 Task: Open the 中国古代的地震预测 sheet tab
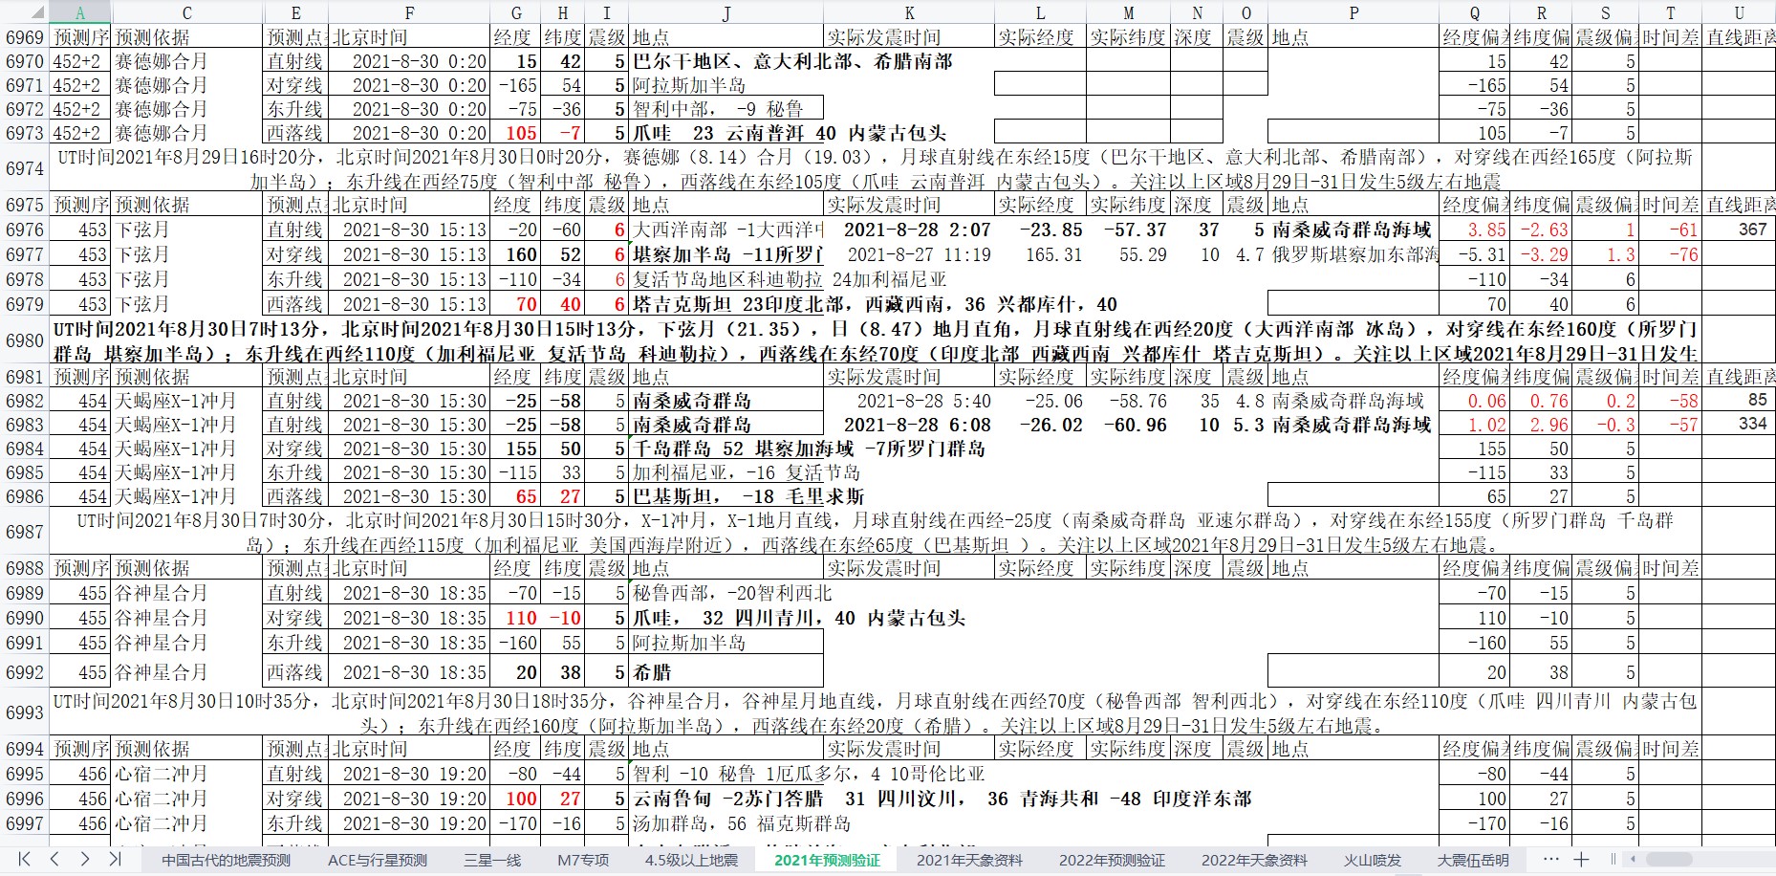226,860
